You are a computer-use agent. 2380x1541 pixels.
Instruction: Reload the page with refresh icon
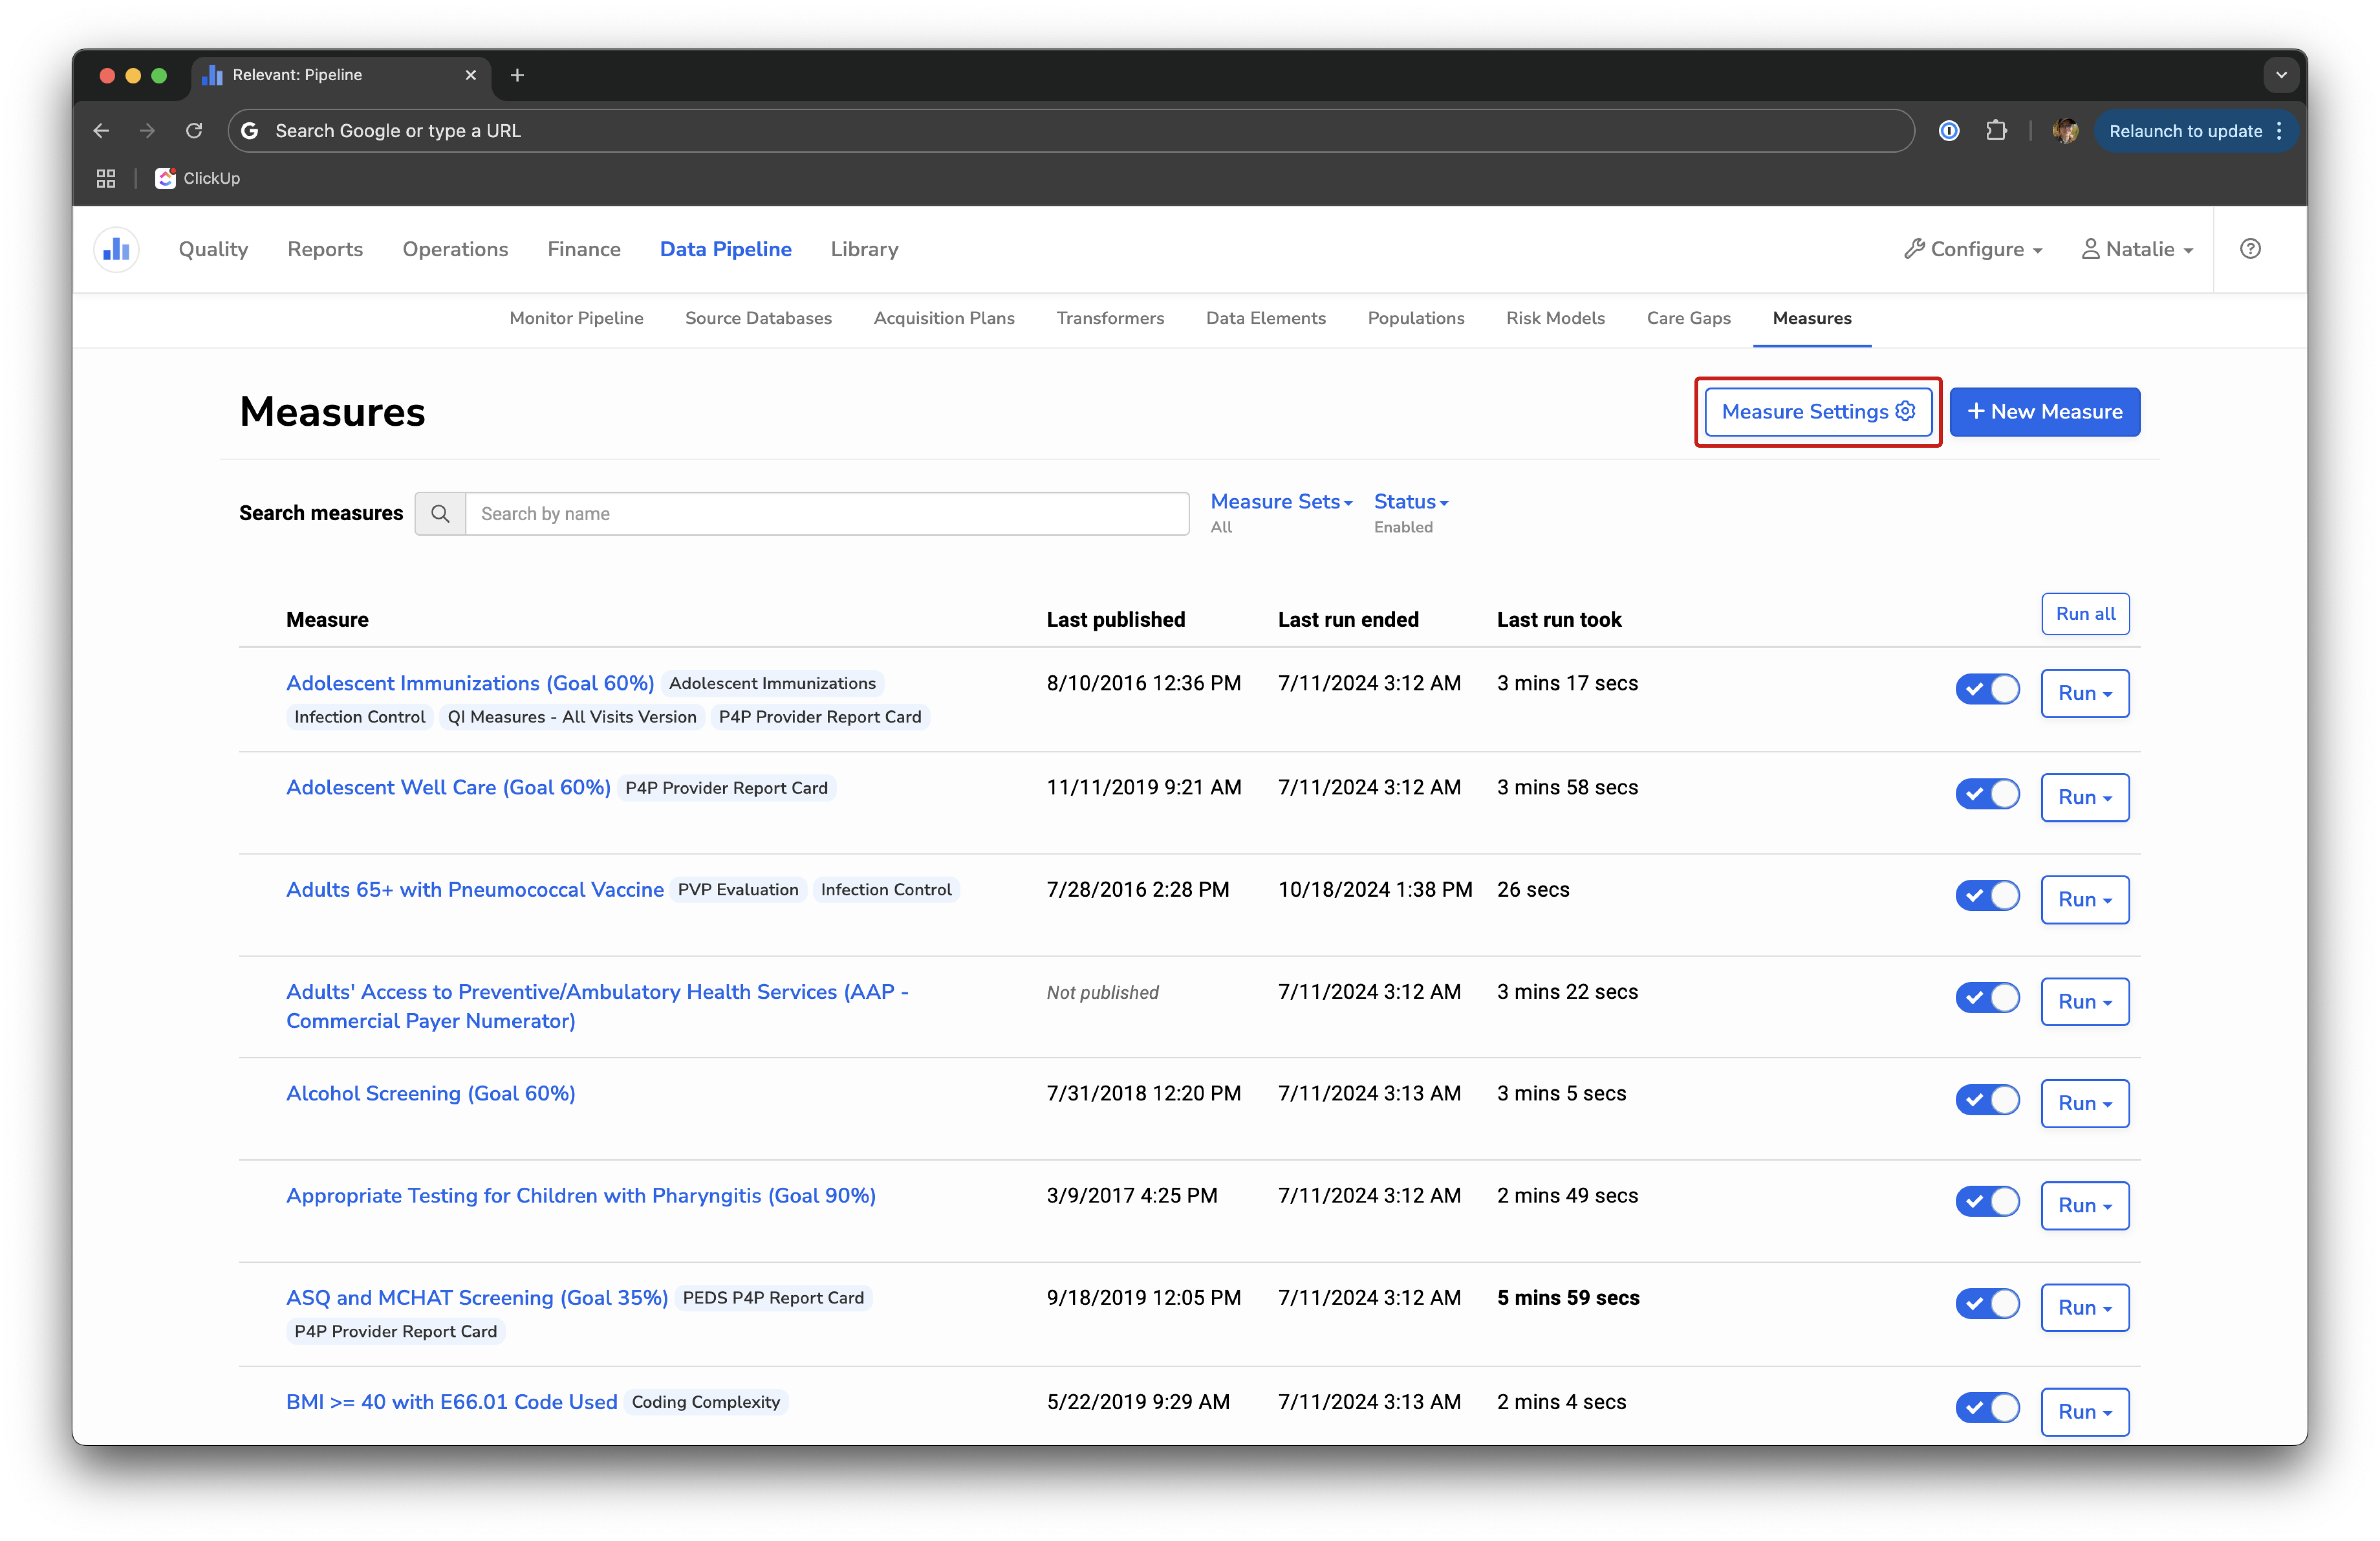click(x=194, y=131)
